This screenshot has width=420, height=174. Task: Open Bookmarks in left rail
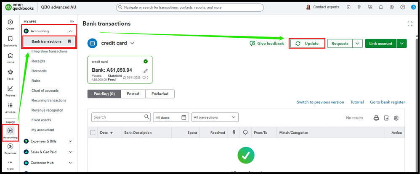10,39
